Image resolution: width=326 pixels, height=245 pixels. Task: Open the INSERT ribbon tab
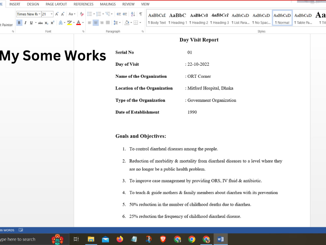tap(15, 4)
